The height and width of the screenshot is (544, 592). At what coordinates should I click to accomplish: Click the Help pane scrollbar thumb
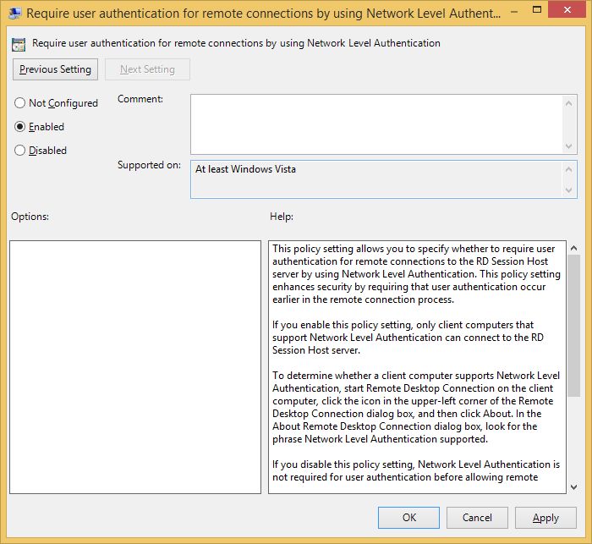573,321
